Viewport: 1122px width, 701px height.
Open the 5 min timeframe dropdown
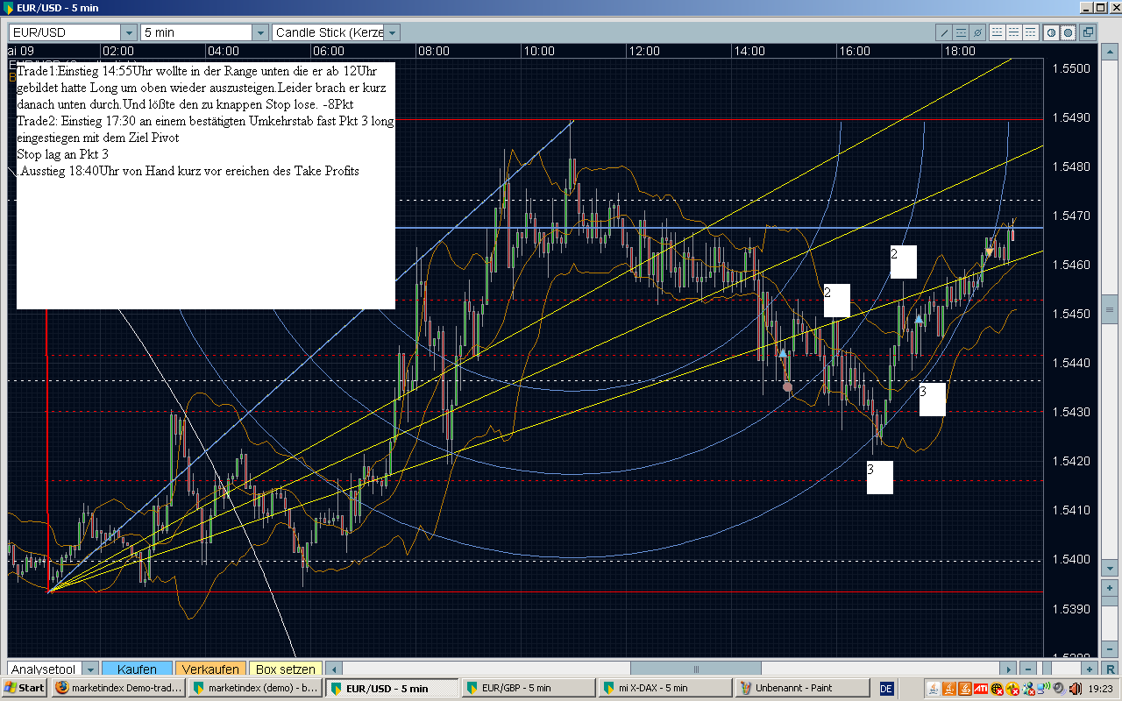tap(259, 32)
